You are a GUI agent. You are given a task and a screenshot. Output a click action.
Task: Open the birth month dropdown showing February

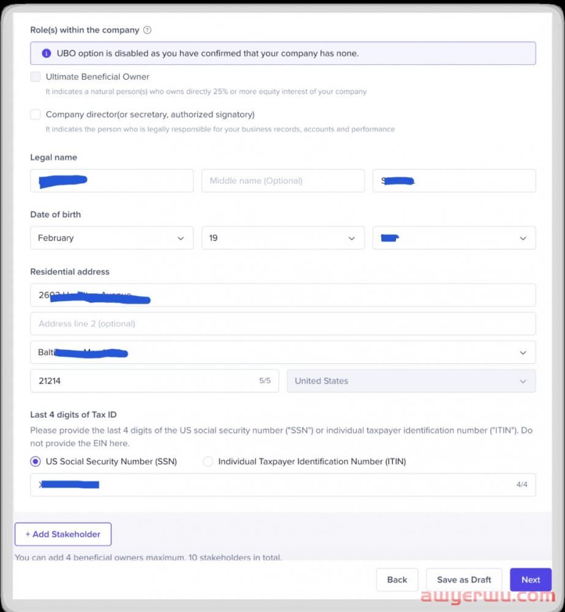point(111,238)
